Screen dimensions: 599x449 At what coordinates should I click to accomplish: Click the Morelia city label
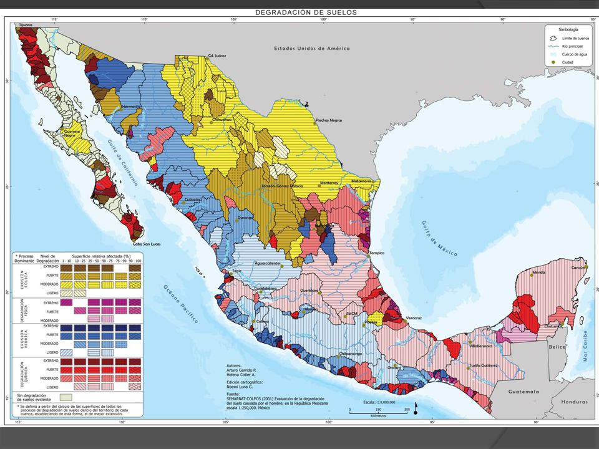pyautogui.click(x=309, y=309)
